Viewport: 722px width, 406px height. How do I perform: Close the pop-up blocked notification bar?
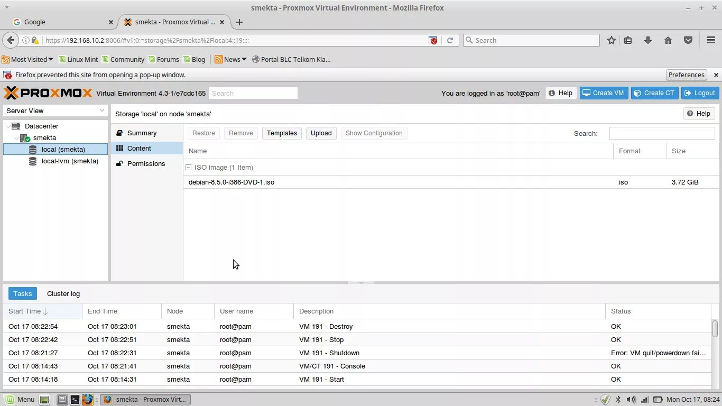[x=716, y=75]
